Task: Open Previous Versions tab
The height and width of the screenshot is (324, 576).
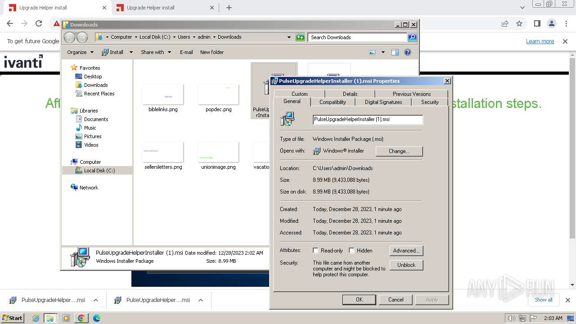Action: (412, 94)
